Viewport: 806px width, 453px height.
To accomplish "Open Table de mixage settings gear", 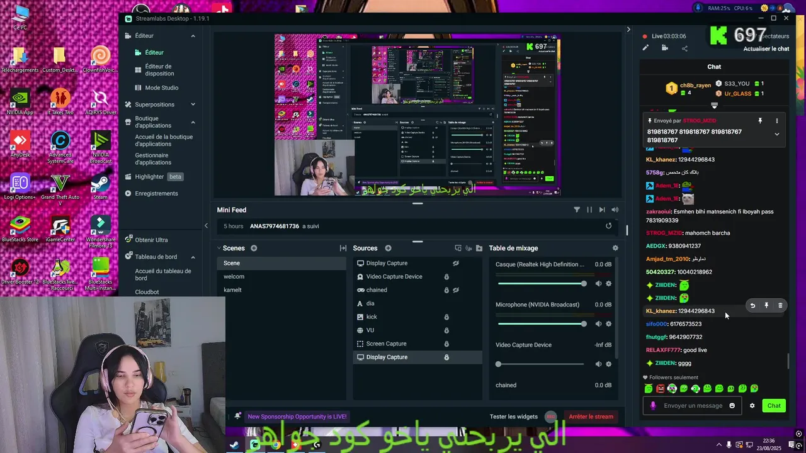I will pyautogui.click(x=615, y=248).
